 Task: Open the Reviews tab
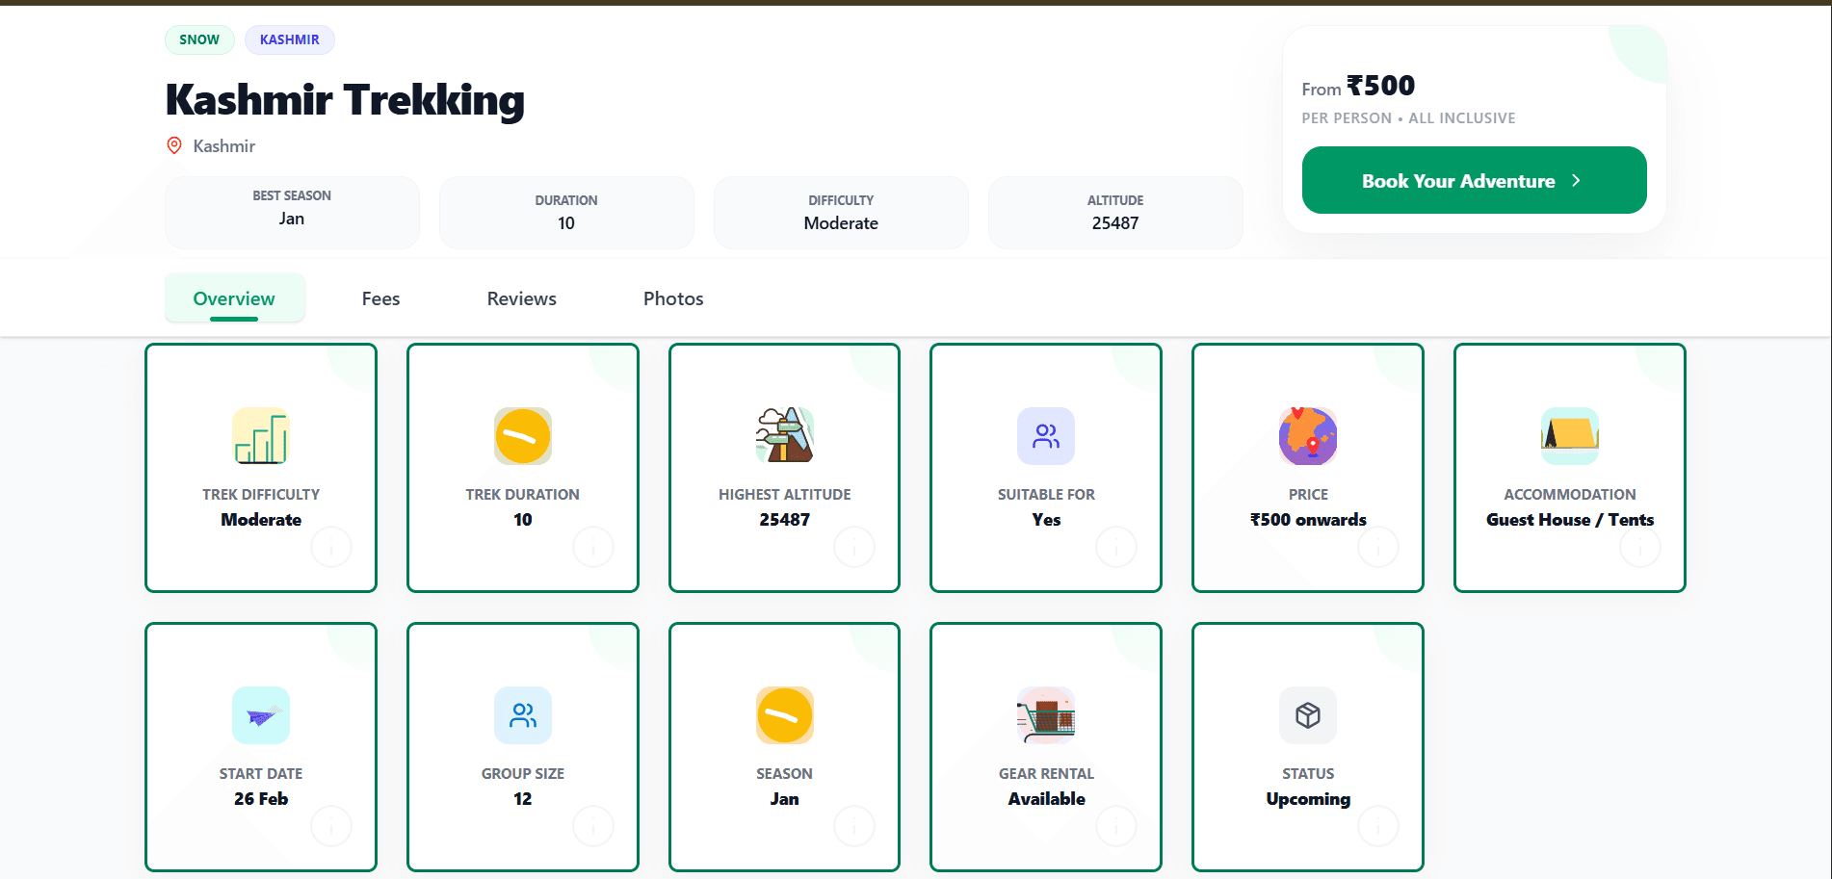(521, 298)
